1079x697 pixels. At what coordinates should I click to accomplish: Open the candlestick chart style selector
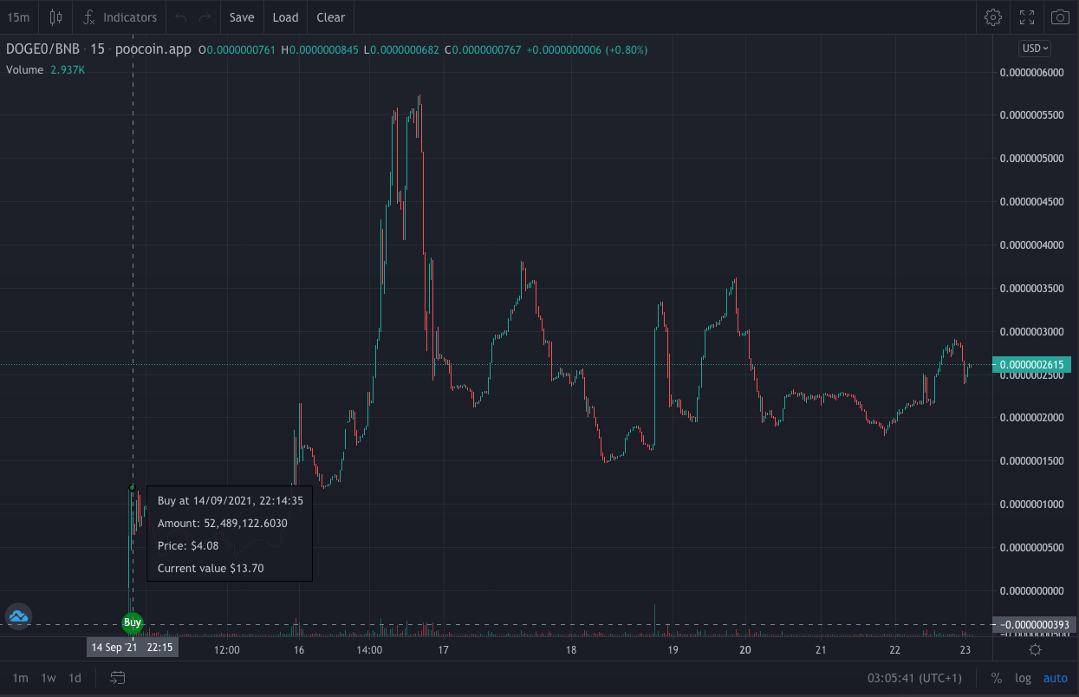[56, 17]
